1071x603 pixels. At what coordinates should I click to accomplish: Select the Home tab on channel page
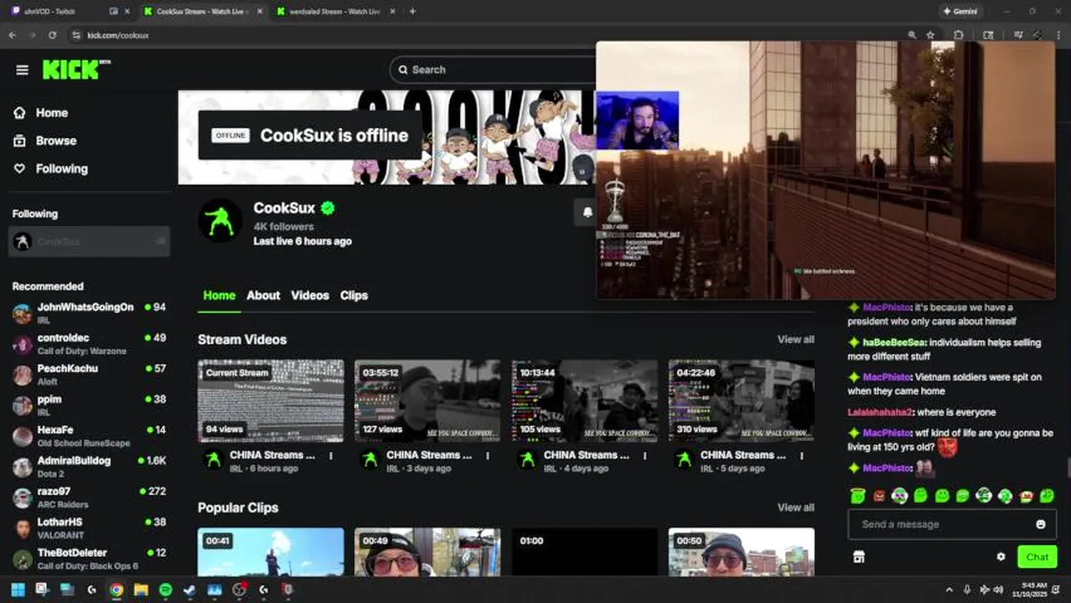point(219,296)
